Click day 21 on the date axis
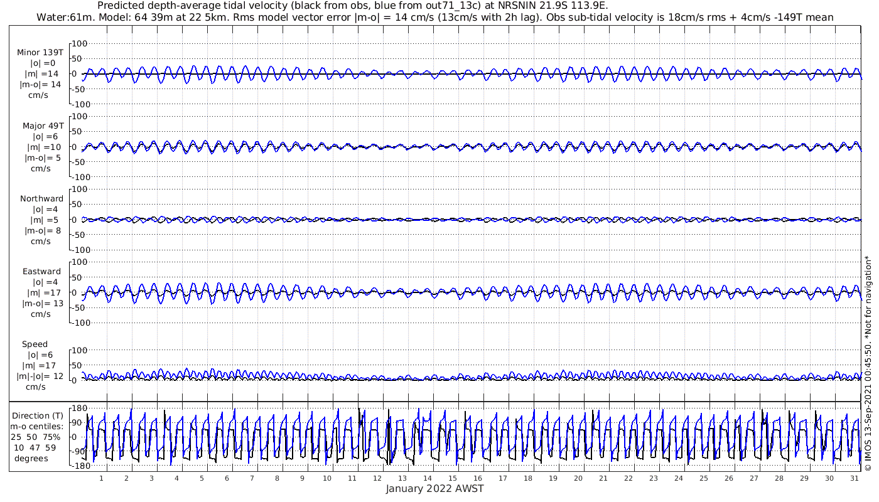This screenshot has height=502, width=879. pos(603,478)
